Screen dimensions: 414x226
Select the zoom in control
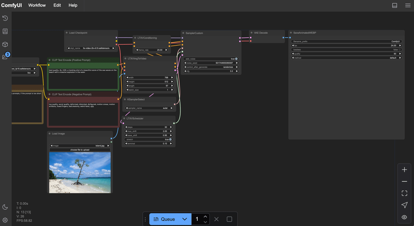click(404, 169)
